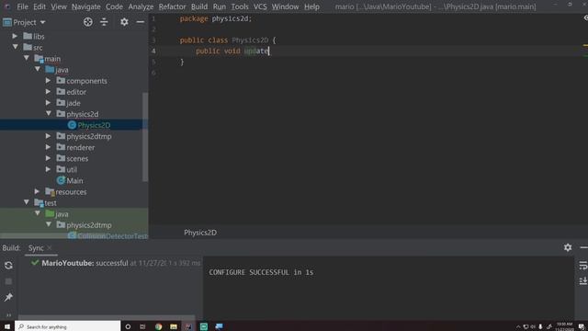Viewport: 588px width, 331px height.
Task: Select the Sync tab in Build panel
Action: 36,248
